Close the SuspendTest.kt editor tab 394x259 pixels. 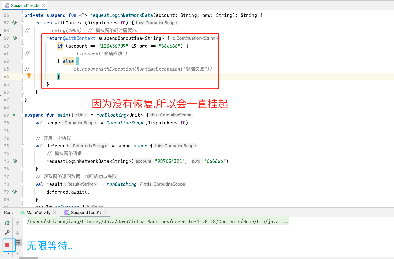44,5
